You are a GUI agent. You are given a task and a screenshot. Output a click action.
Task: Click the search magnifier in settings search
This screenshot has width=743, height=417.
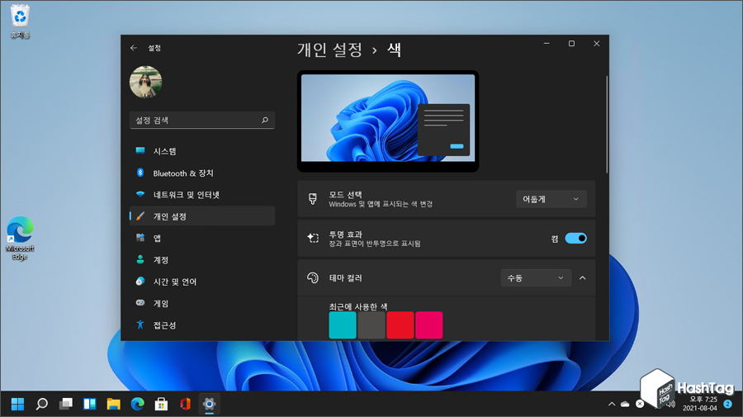265,121
